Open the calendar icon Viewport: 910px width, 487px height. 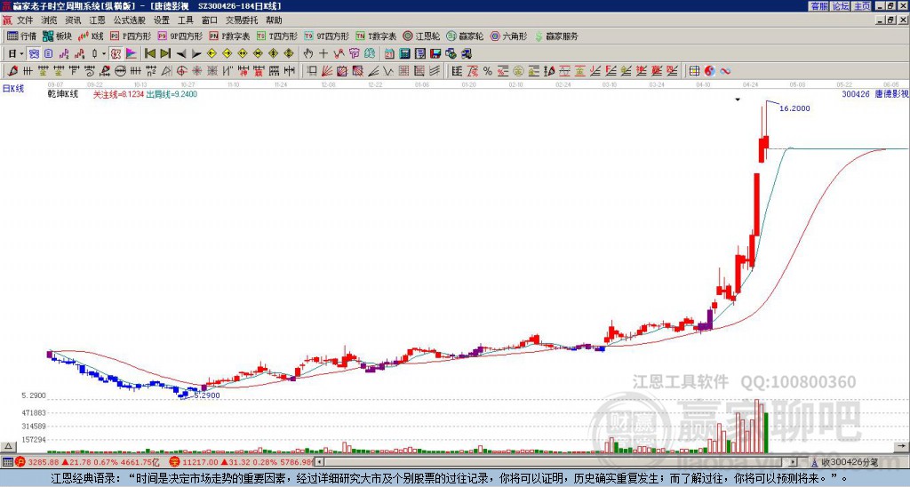coord(389,54)
